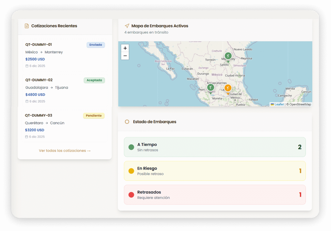Open the Leaflet attribution link
The width and height of the screenshot is (331, 231).
279,104
